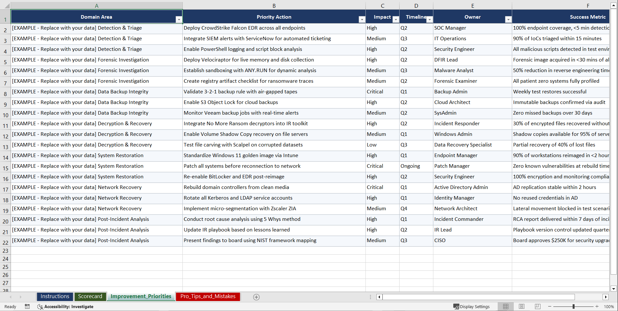Open the Domain Area column filter

point(179,19)
